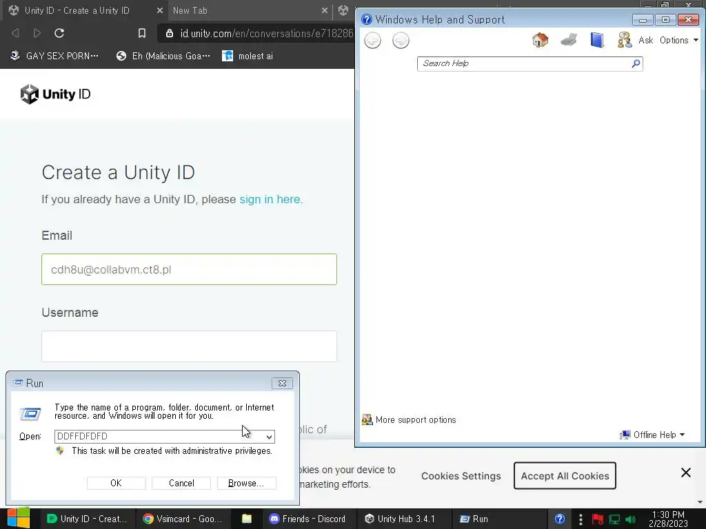Image resolution: width=706 pixels, height=529 pixels.
Task: Expand the Open combo box dropdown arrow
Action: (x=269, y=437)
